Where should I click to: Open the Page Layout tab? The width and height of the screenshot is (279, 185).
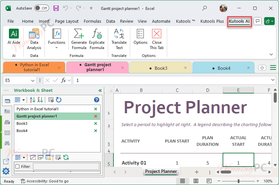coord(67,21)
